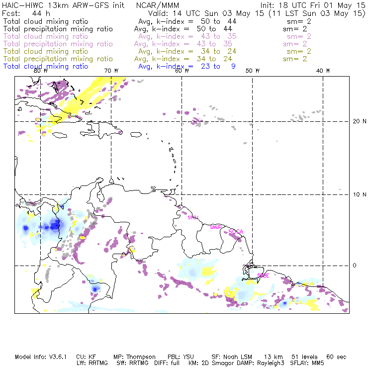Select the purple 'Total precipitation mixing ratio' legend line
Viewport: 368px width, 368px height.
pyautogui.click(x=58, y=44)
